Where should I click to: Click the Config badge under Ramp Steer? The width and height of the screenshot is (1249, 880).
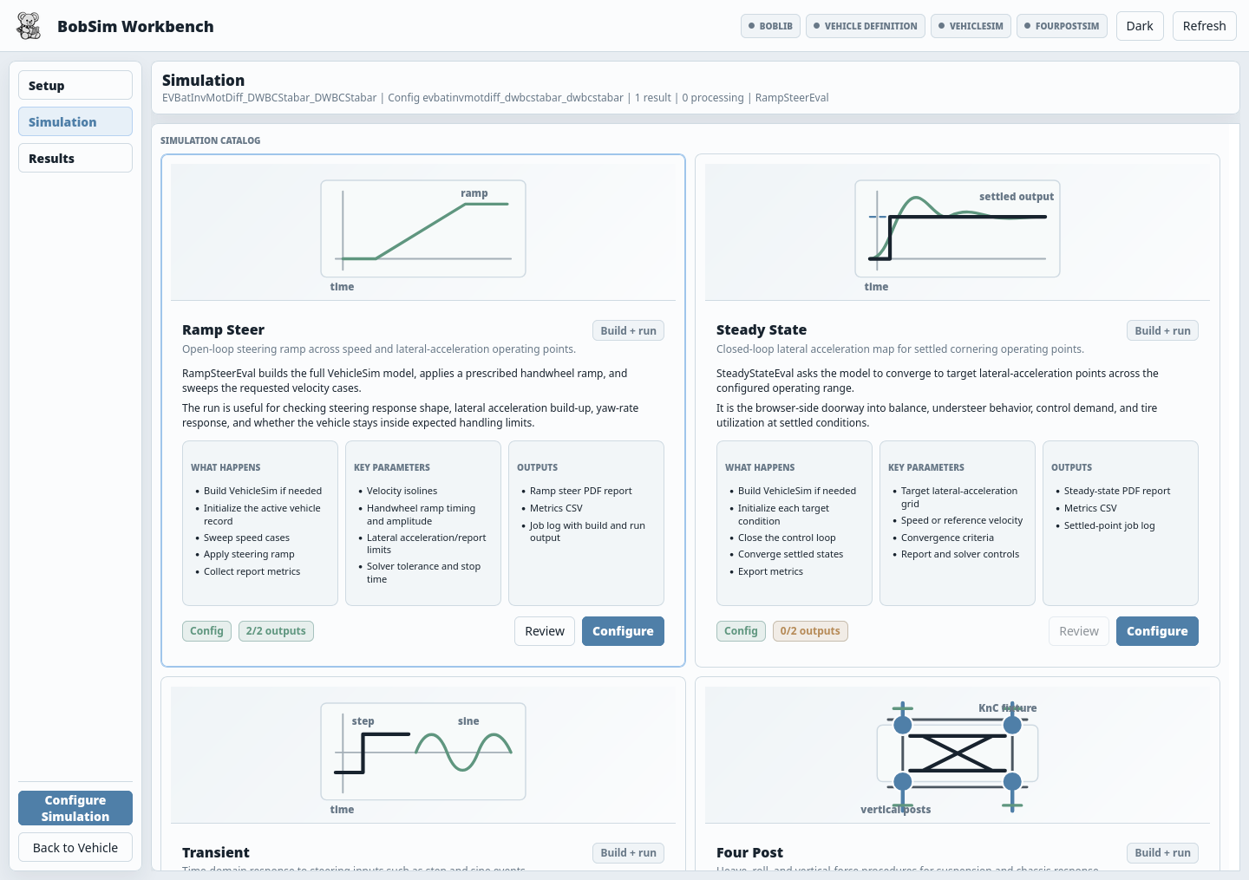pyautogui.click(x=206, y=631)
